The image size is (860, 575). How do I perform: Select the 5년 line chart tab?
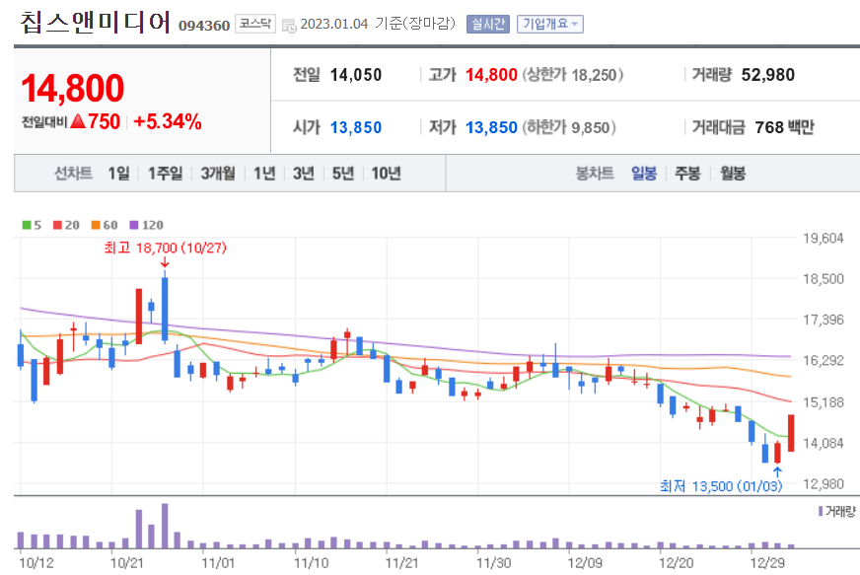point(343,174)
